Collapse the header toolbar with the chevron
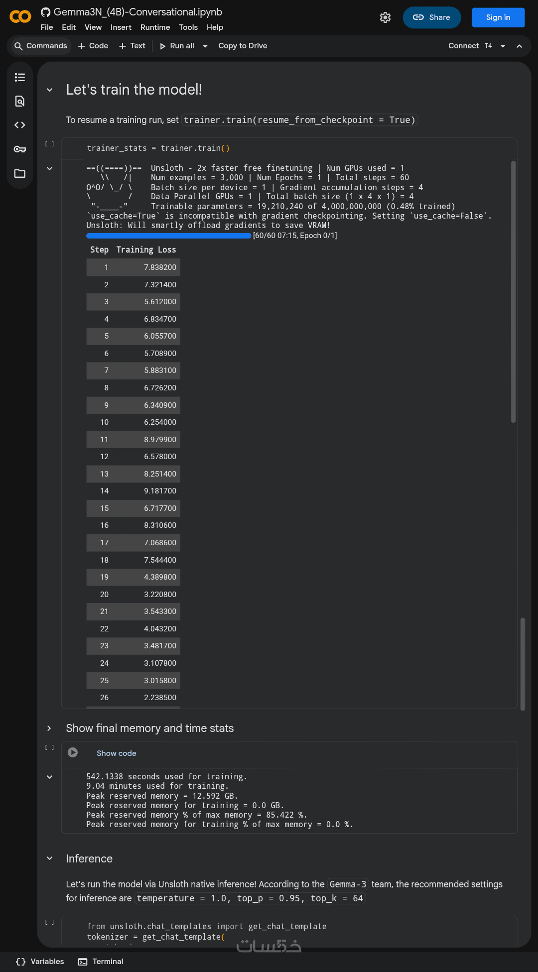The height and width of the screenshot is (972, 538). click(519, 46)
